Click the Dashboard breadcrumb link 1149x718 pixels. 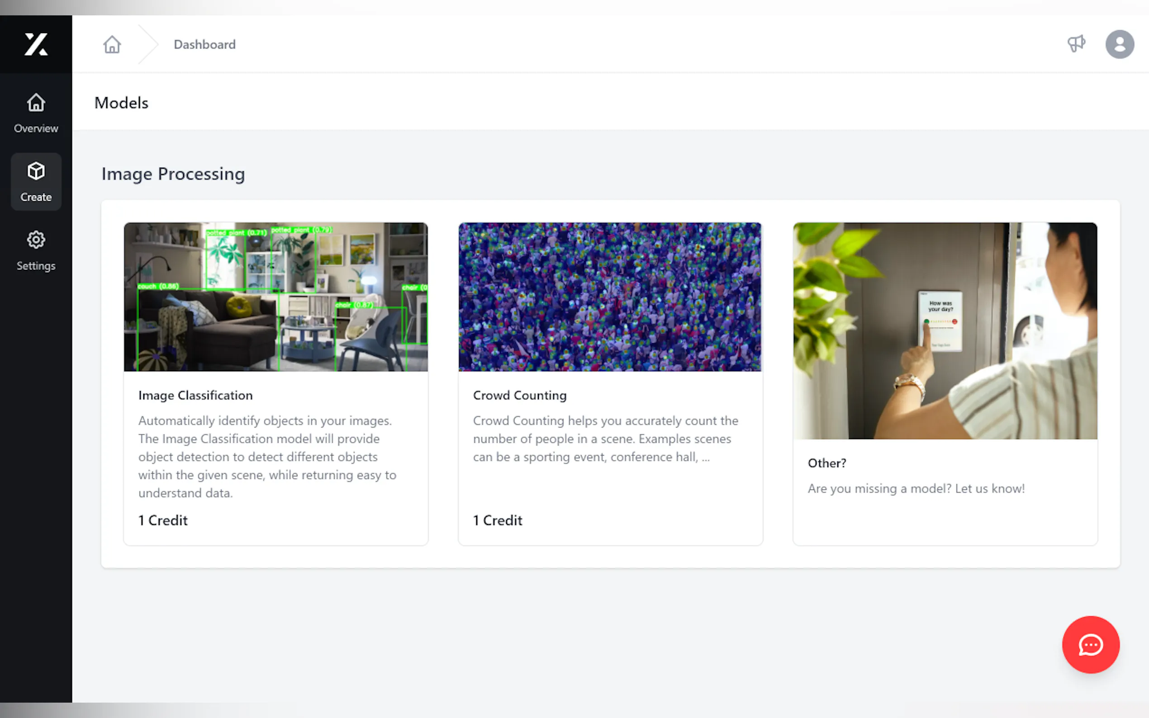click(205, 44)
